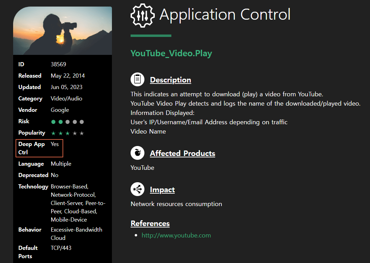Image resolution: width=370 pixels, height=263 pixels.
Task: Click the Vendor value Google
Action: [60, 110]
